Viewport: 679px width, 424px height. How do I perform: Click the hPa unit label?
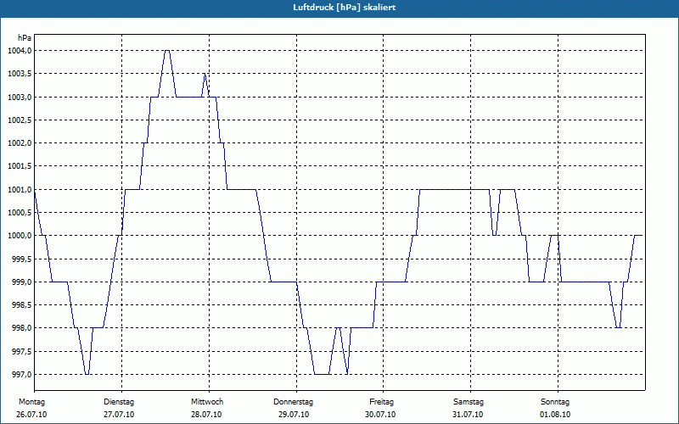(25, 38)
